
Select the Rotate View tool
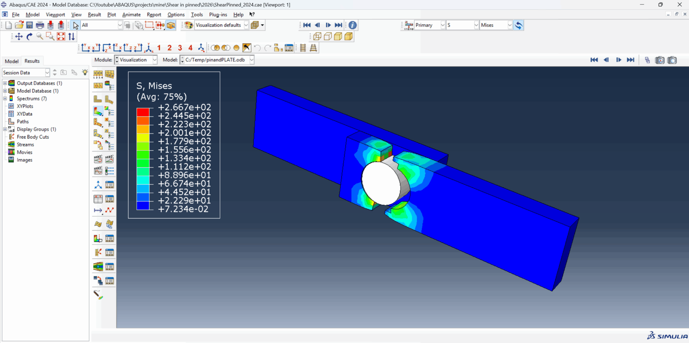click(29, 36)
